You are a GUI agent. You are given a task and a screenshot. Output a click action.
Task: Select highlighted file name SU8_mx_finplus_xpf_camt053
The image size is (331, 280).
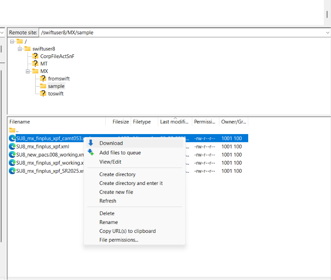click(50, 138)
